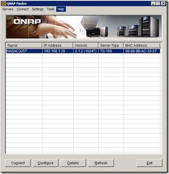The height and width of the screenshot is (174, 169).
Task: Sort by IP Address column header
Action: tap(57, 45)
